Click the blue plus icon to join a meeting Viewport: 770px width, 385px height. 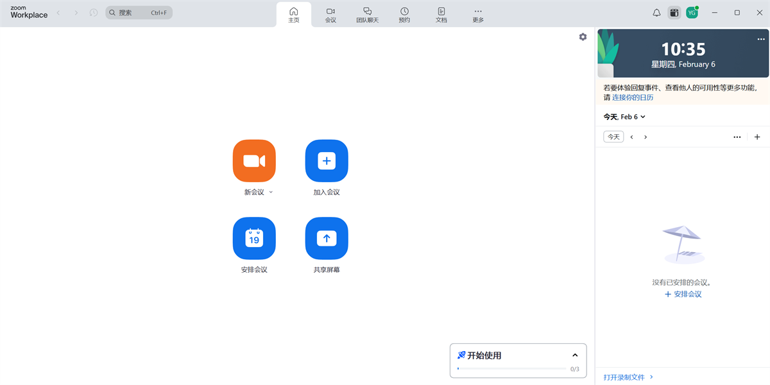click(326, 160)
